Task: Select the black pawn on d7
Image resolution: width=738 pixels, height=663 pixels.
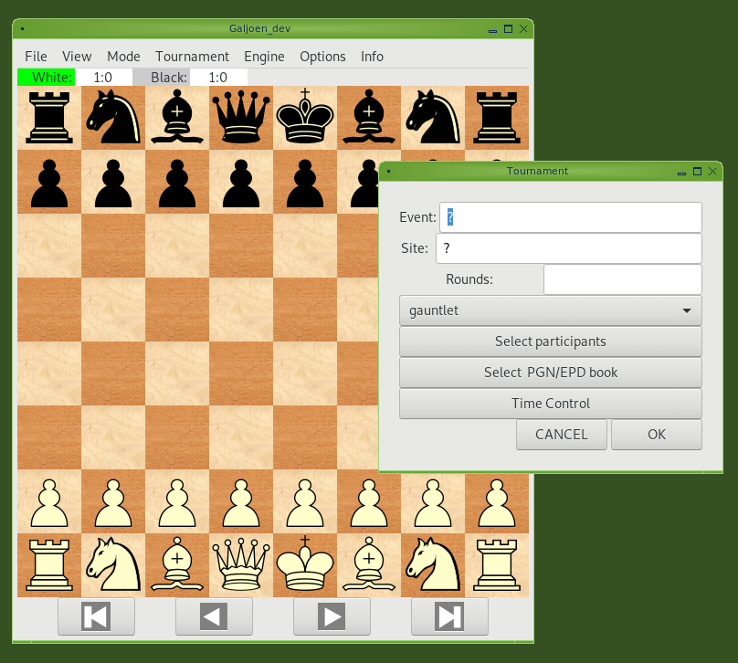Action: [241, 182]
